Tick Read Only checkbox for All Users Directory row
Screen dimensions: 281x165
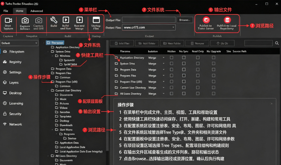coord(198,94)
